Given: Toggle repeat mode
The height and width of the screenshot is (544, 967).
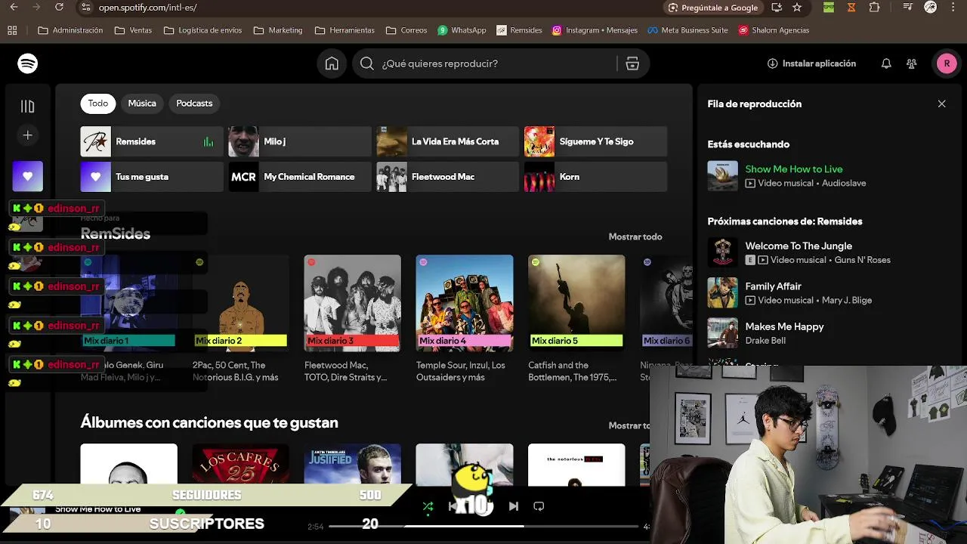Looking at the screenshot, I should [x=539, y=506].
